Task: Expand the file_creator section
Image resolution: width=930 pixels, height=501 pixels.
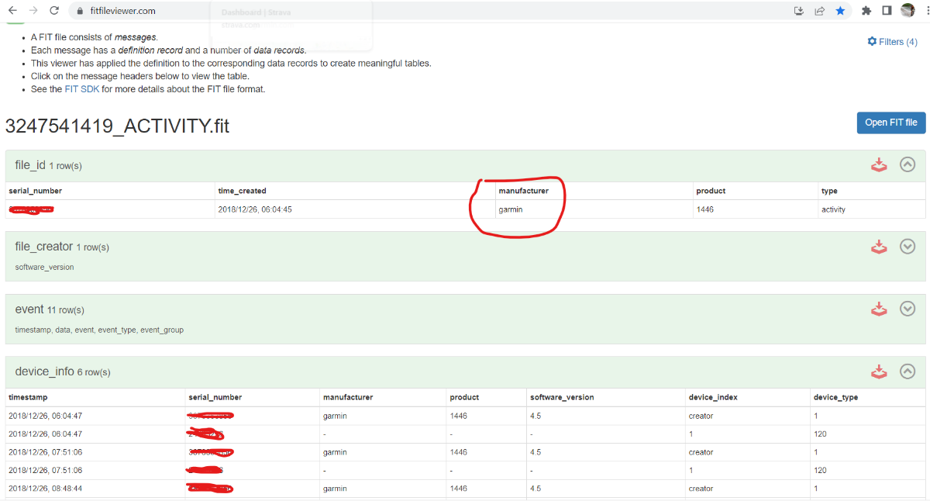Action: [x=908, y=246]
